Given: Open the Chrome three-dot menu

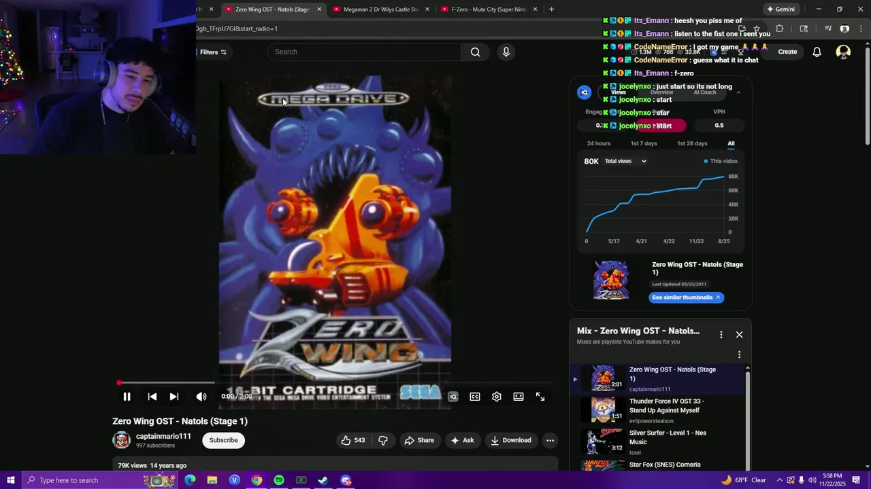Looking at the screenshot, I should pos(861,29).
